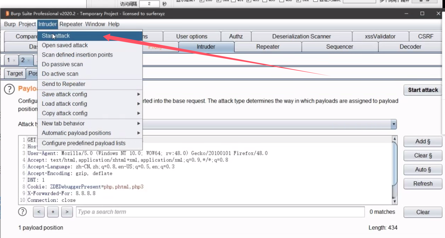Viewport: 445px width, 238px height.
Task: Switch to the User options tab
Action: (192, 36)
